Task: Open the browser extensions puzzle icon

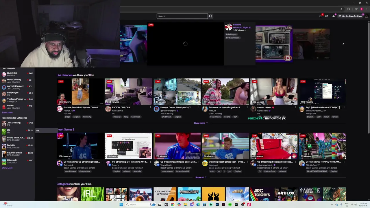Action: pos(349,9)
